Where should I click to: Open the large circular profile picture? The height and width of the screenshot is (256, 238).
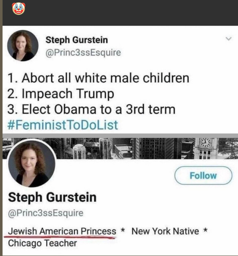(32, 163)
